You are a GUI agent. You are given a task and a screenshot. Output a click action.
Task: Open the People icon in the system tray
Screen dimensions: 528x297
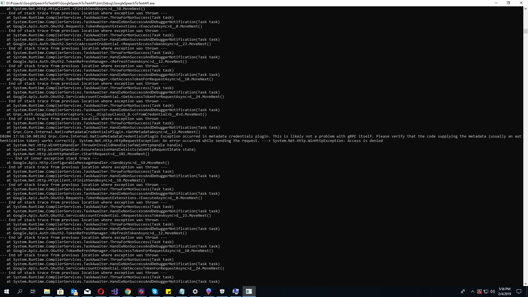pos(463,291)
